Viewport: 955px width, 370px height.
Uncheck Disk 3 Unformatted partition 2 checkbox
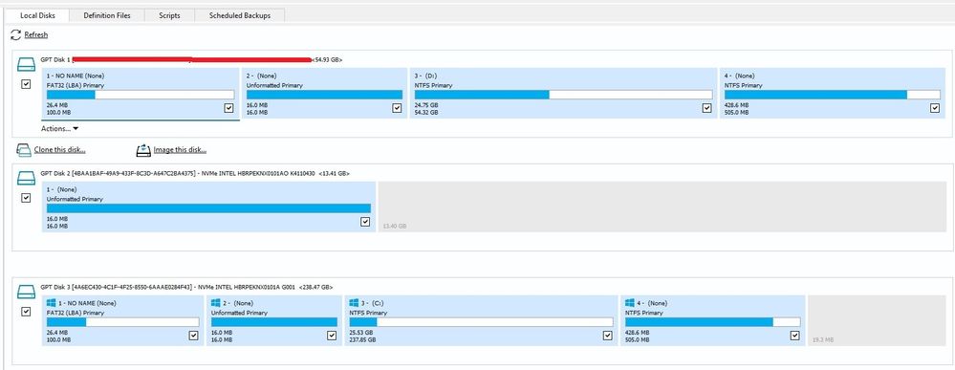332,336
